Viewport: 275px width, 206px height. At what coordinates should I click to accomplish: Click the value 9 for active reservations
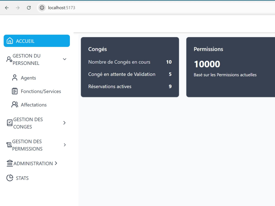tap(170, 86)
